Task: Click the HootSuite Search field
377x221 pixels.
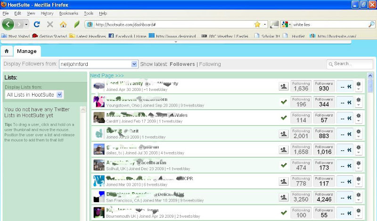Action: 350,64
